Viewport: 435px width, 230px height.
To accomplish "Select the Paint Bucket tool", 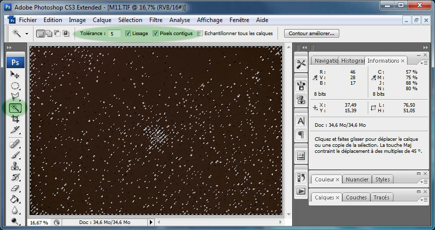I will pos(15,199).
